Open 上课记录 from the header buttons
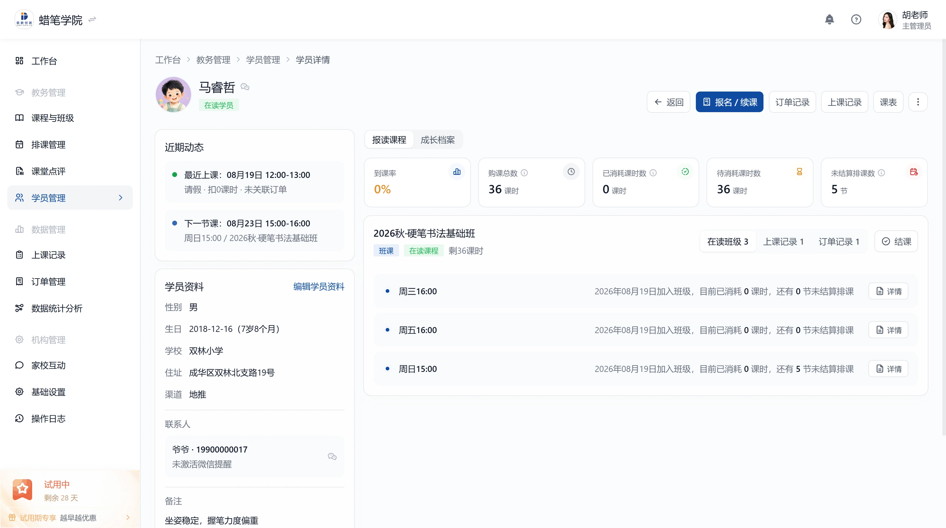Screen dimensions: 946x528 (x=844, y=102)
